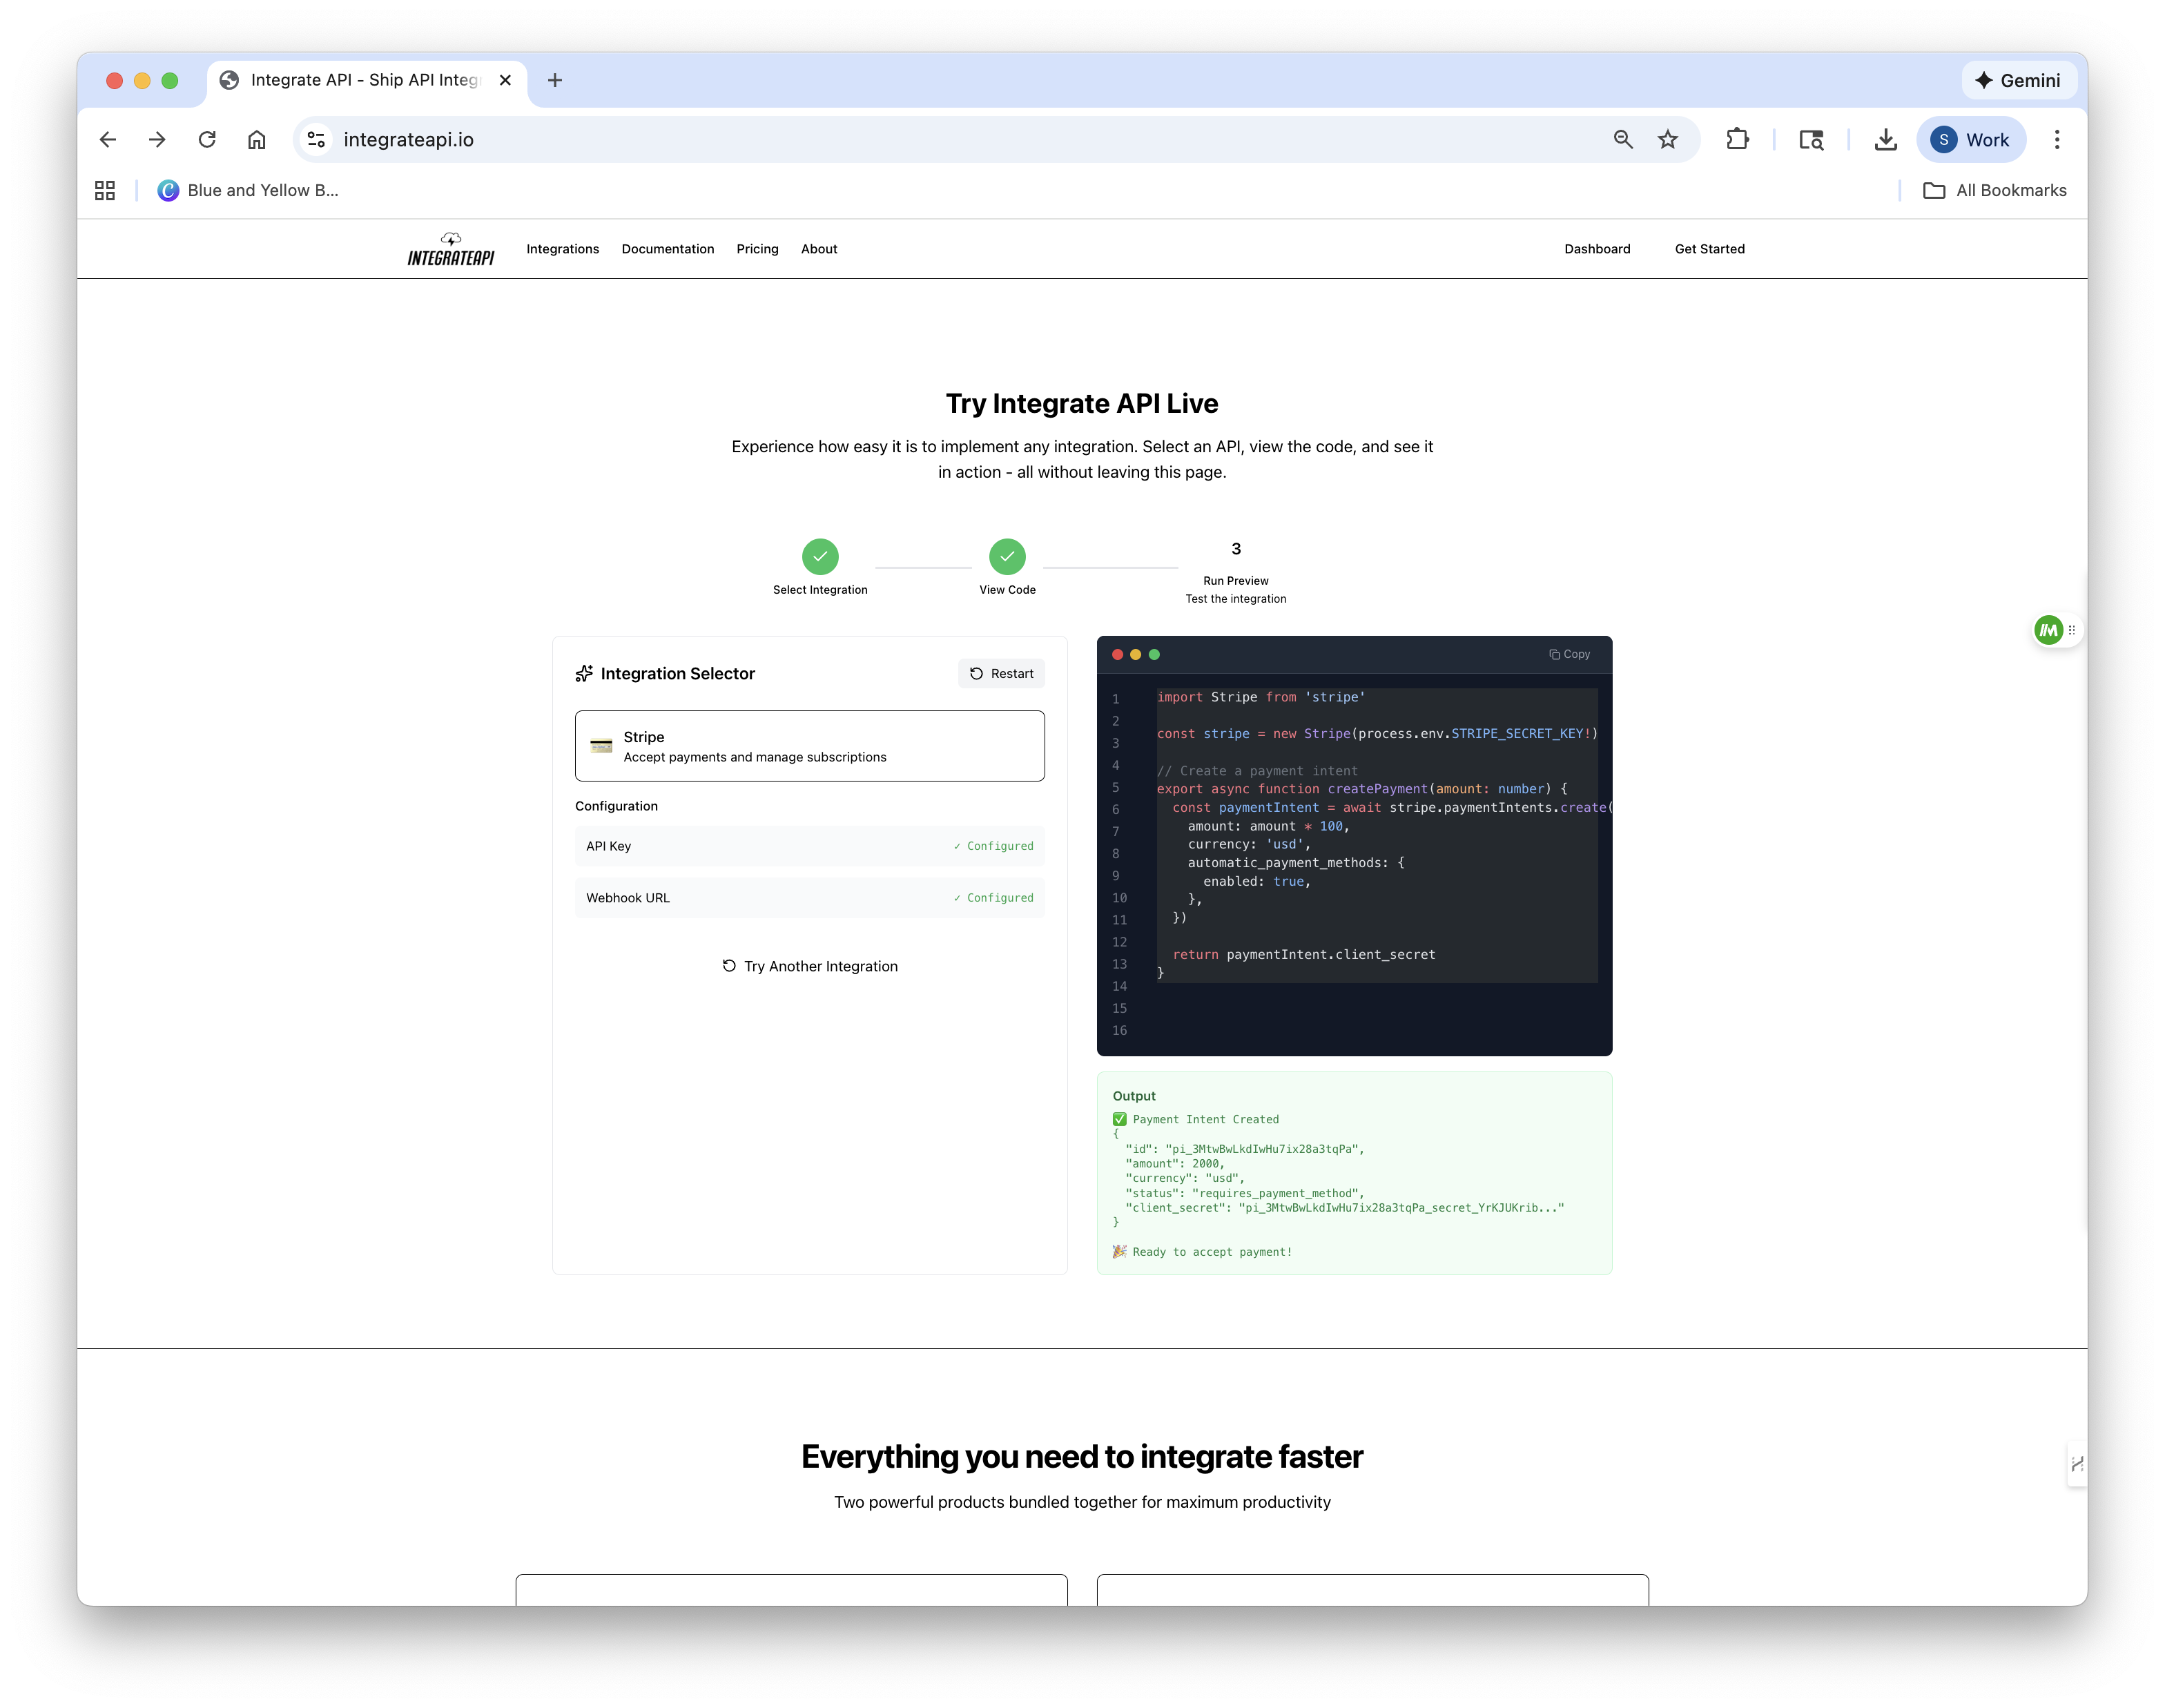This screenshot has height=1708, width=2165.
Task: Click the Get Started link
Action: [1710, 249]
